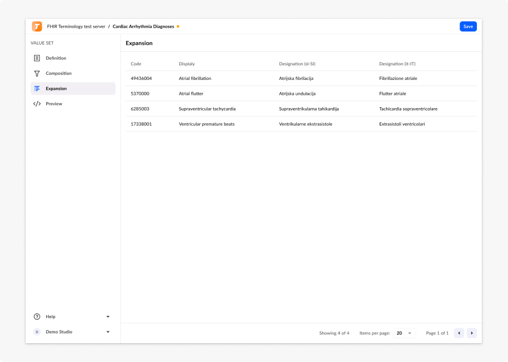This screenshot has width=508, height=362.
Task: Click Atrijska fibrilacija designation cell
Action: point(296,79)
